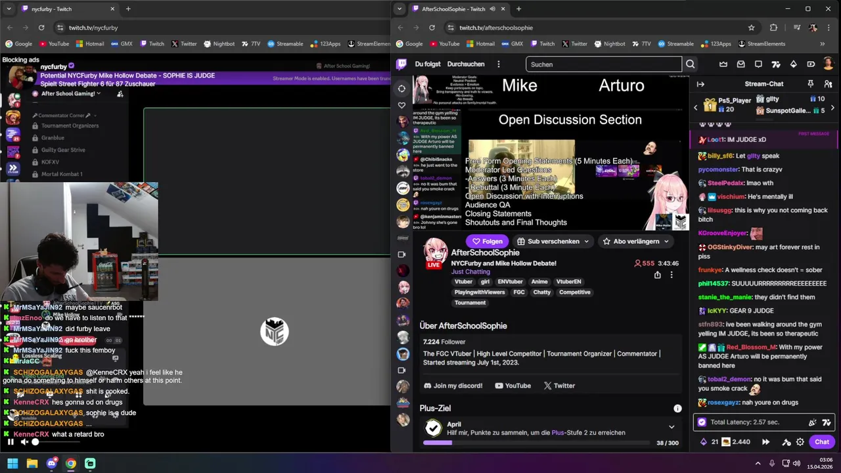Open the Twitch inbox envelope icon

(741, 64)
